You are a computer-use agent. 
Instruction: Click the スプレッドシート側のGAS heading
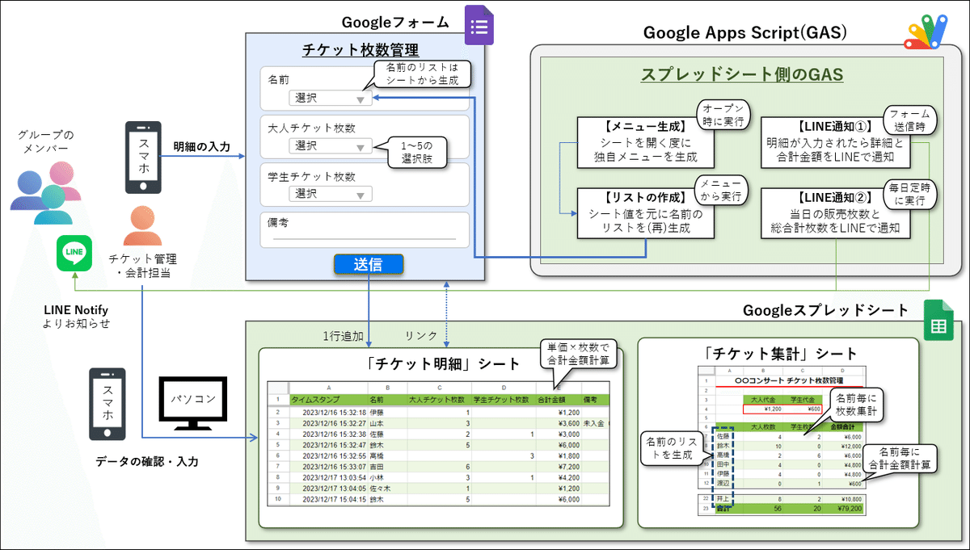742,75
